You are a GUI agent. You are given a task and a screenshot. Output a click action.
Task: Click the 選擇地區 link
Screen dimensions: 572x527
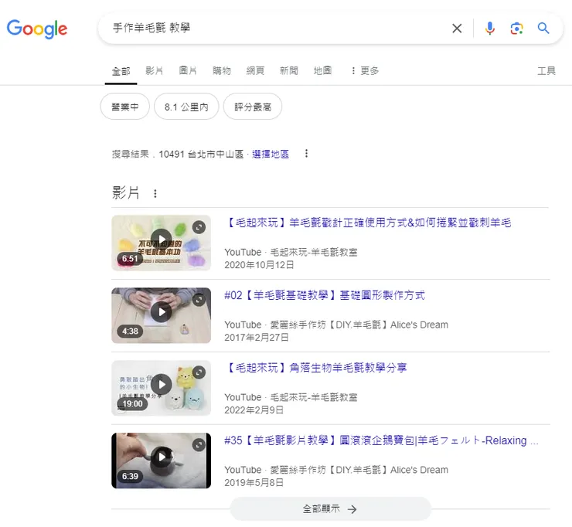[x=271, y=155]
